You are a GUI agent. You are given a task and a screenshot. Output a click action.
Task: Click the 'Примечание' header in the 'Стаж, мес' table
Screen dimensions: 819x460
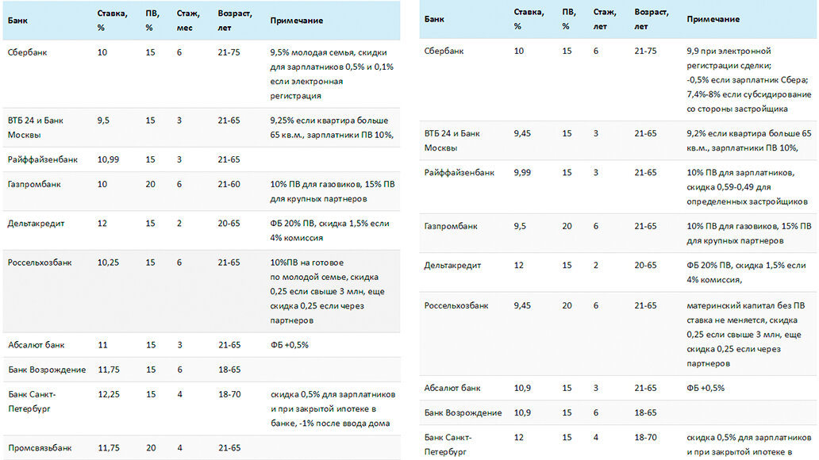297,21
